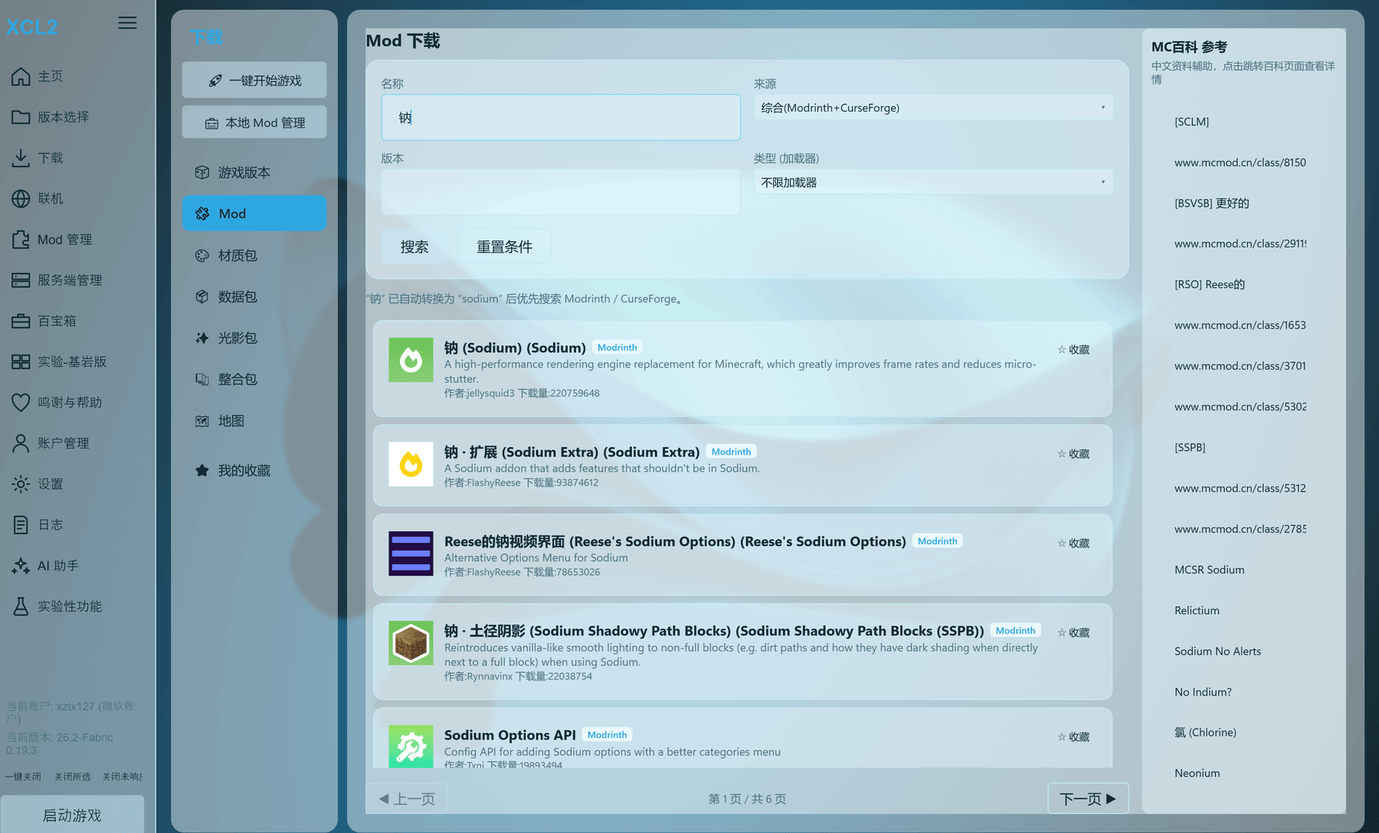Click the Sodium mod green flame thumbnail
This screenshot has height=833, width=1379.
point(411,360)
